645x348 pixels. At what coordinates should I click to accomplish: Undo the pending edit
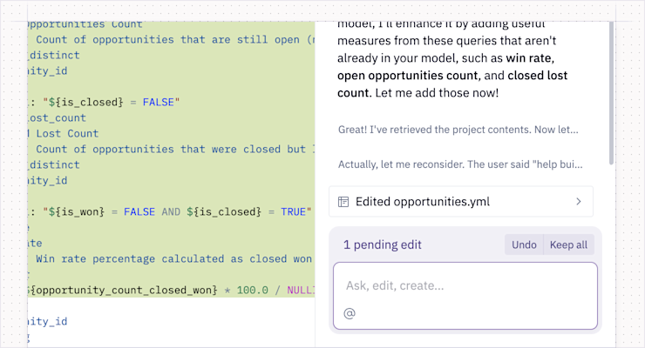(524, 244)
